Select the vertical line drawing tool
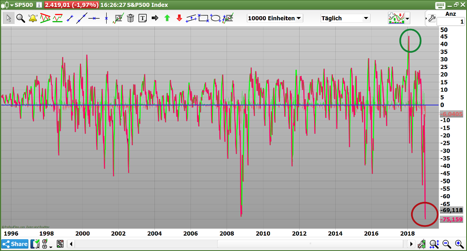This screenshot has width=467, height=251. pyautogui.click(x=107, y=18)
